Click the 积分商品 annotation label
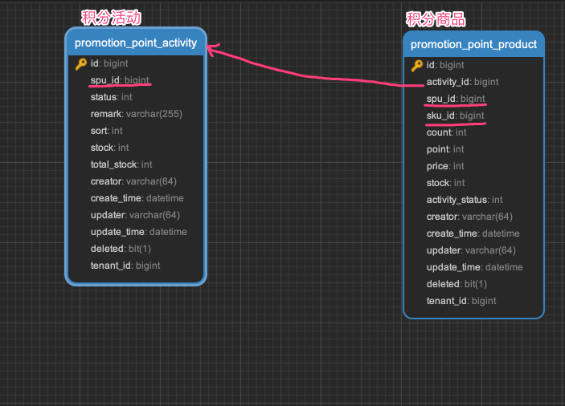This screenshot has width=565, height=406. [436, 19]
